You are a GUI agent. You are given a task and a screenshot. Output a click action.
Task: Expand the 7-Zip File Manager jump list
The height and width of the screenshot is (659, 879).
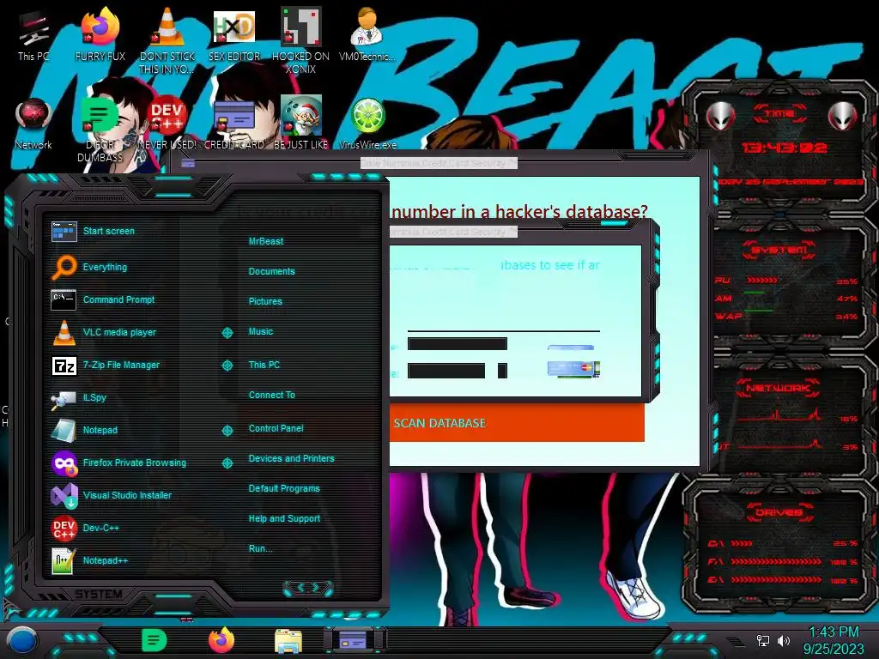point(227,366)
